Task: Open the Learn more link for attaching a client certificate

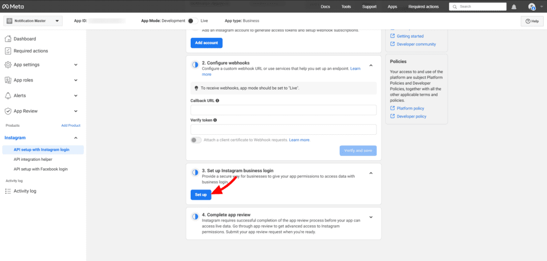Action: coord(299,140)
